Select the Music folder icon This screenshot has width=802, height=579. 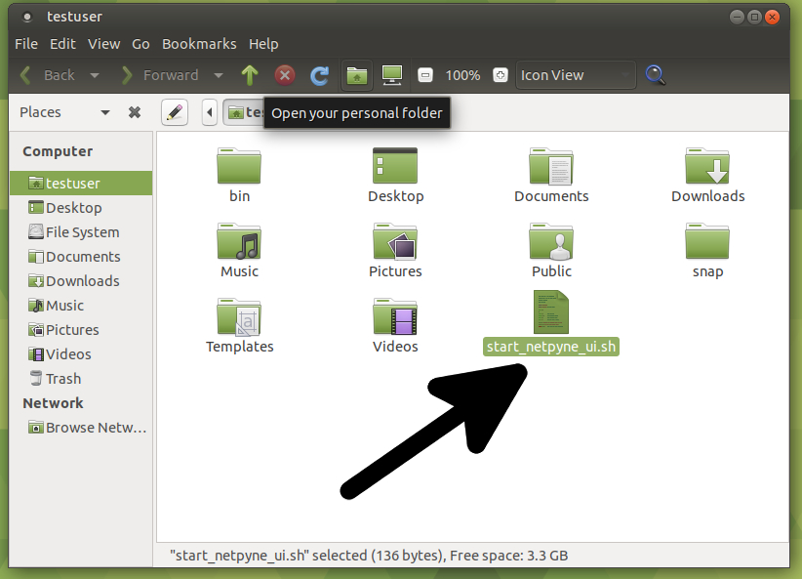coord(239,241)
